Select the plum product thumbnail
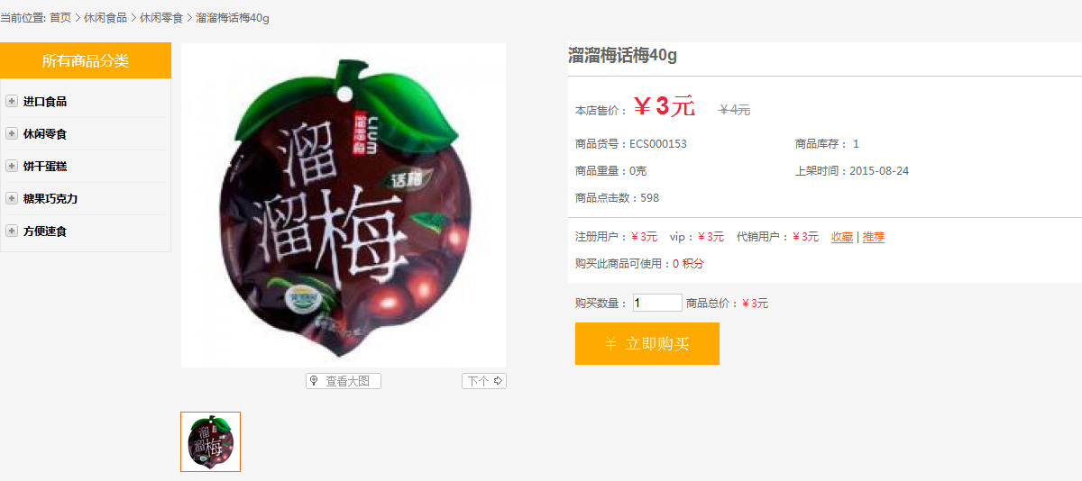Viewport: 1082px width, 481px height. pos(211,441)
